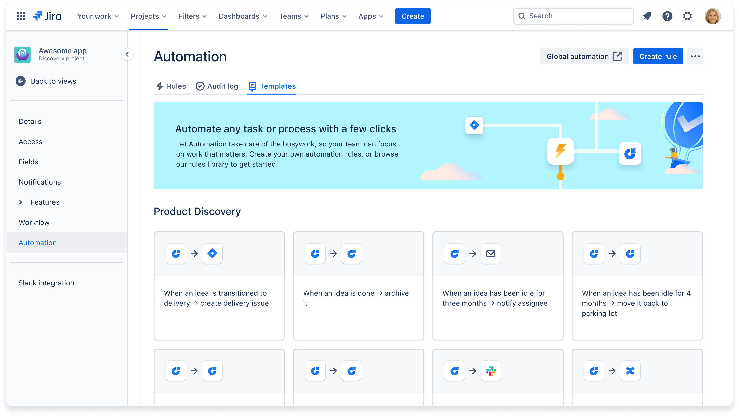Click the parking lot move back icon

coord(630,253)
